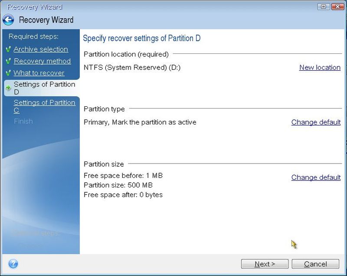Change default for Partition size
Image resolution: width=347 pixels, height=276 pixels.
coord(316,177)
